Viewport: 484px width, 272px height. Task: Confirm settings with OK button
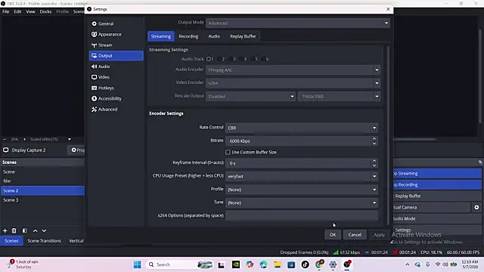[x=333, y=235]
